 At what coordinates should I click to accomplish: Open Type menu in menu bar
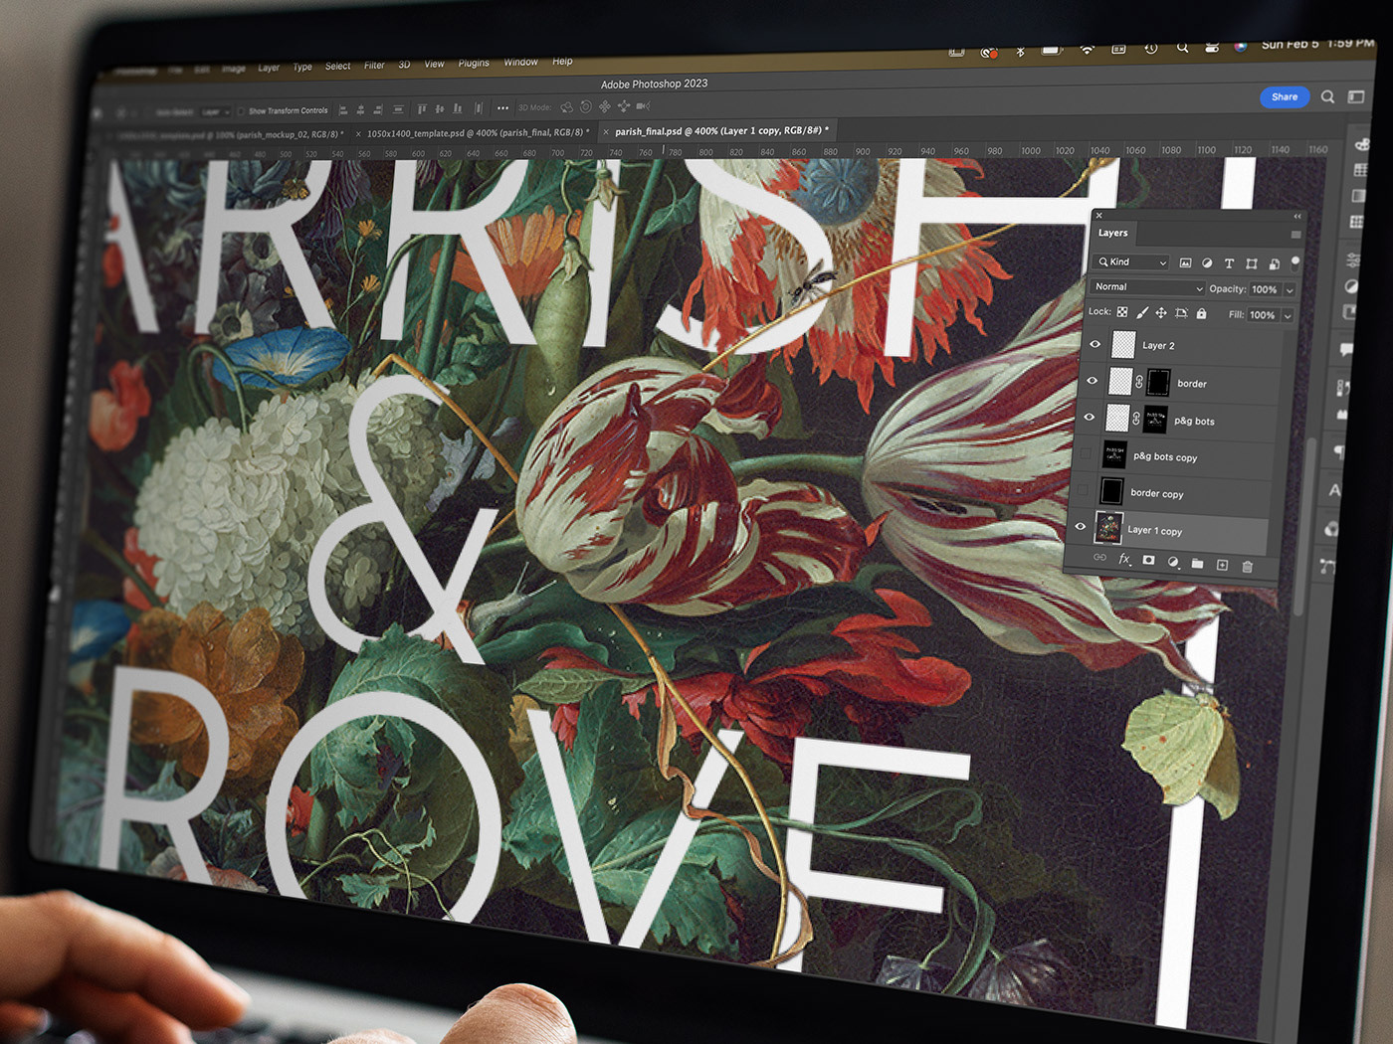tap(302, 67)
